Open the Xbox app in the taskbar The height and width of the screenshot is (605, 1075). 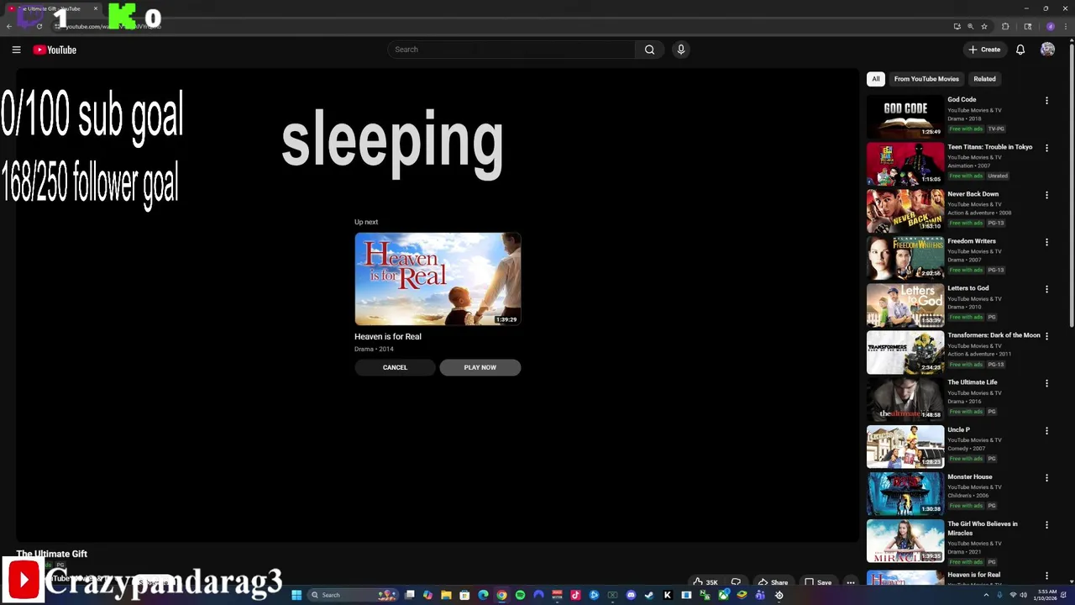click(x=723, y=595)
